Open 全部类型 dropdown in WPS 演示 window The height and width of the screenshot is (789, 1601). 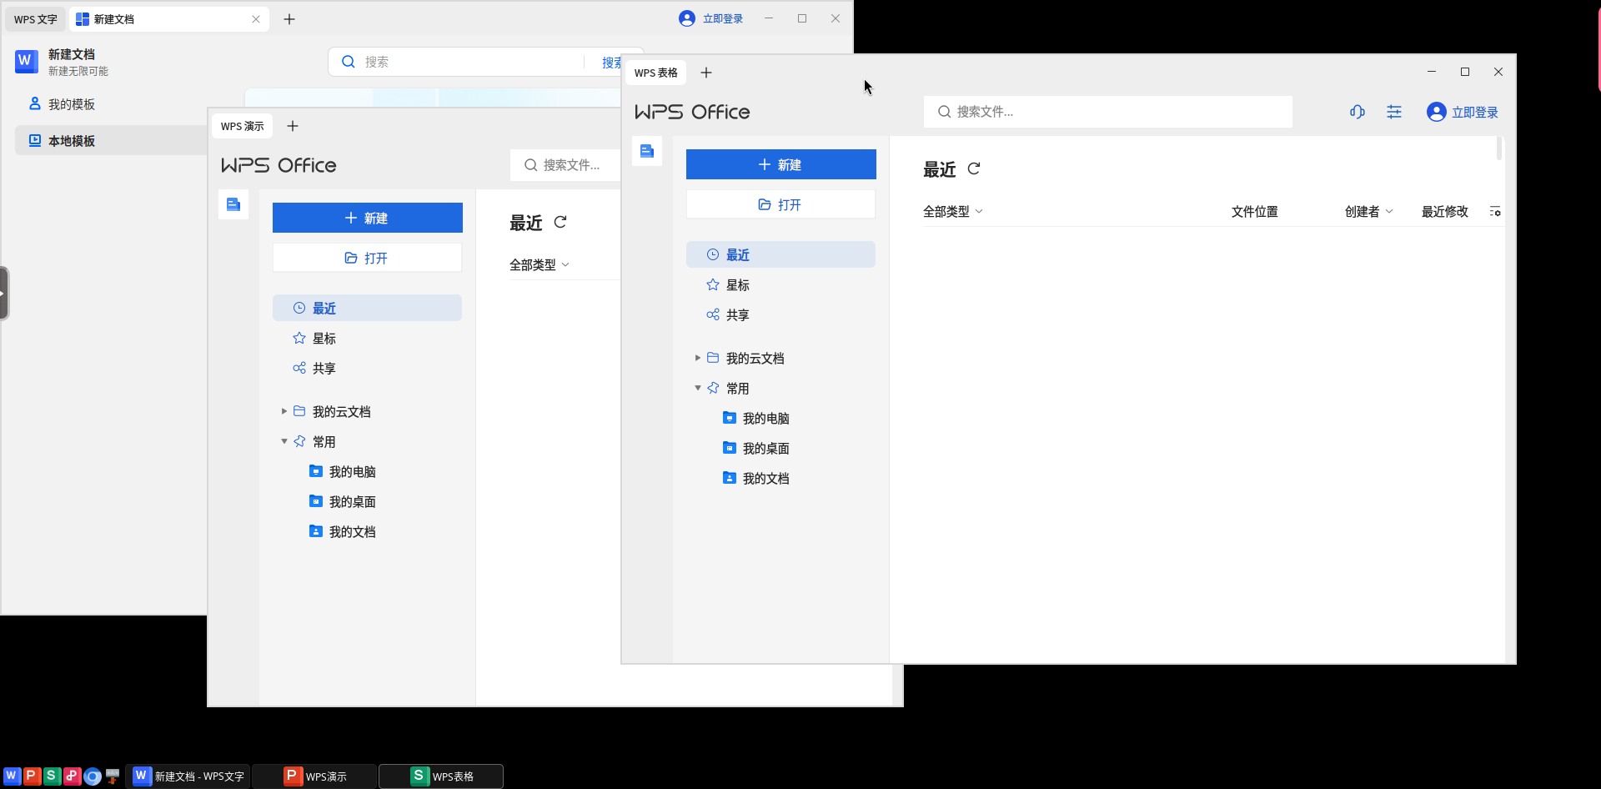coord(540,264)
